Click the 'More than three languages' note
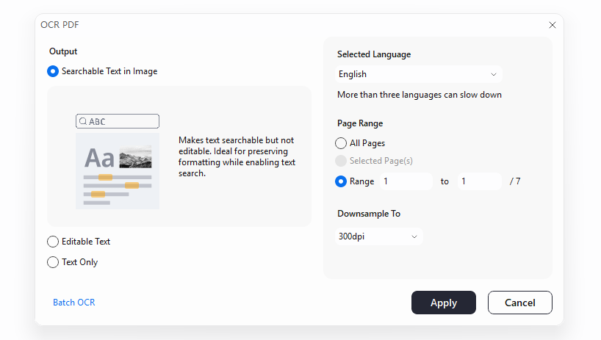Viewport: 601px width, 340px height. (x=420, y=95)
